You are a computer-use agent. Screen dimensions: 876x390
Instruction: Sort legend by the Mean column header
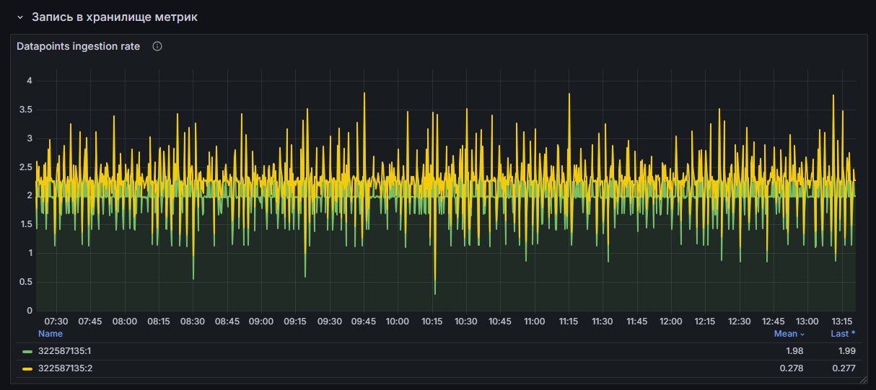[x=786, y=334]
